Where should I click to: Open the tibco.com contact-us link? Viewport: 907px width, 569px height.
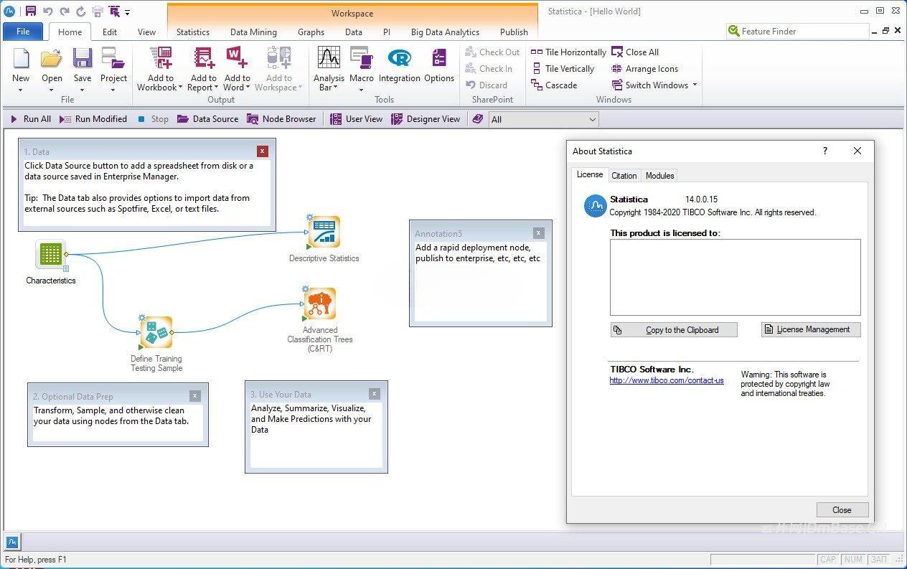coord(667,380)
